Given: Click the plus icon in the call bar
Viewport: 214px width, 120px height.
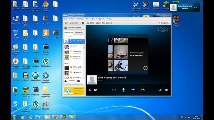Looking at the screenshot, I should coord(133,90).
